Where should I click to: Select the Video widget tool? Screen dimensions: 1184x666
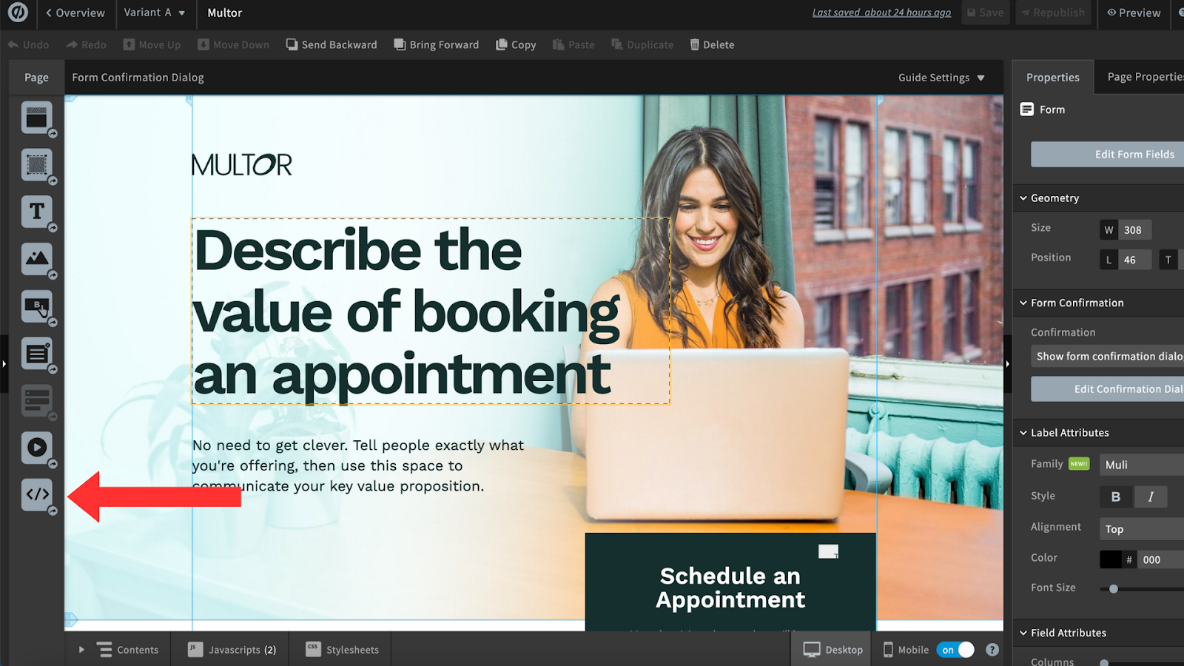[x=36, y=448]
